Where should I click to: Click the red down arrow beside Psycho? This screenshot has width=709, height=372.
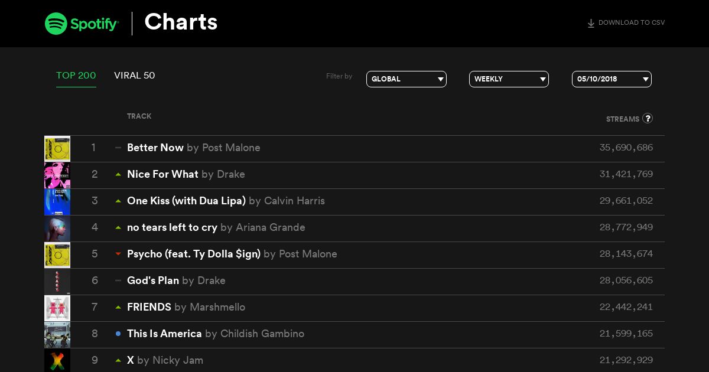click(118, 254)
